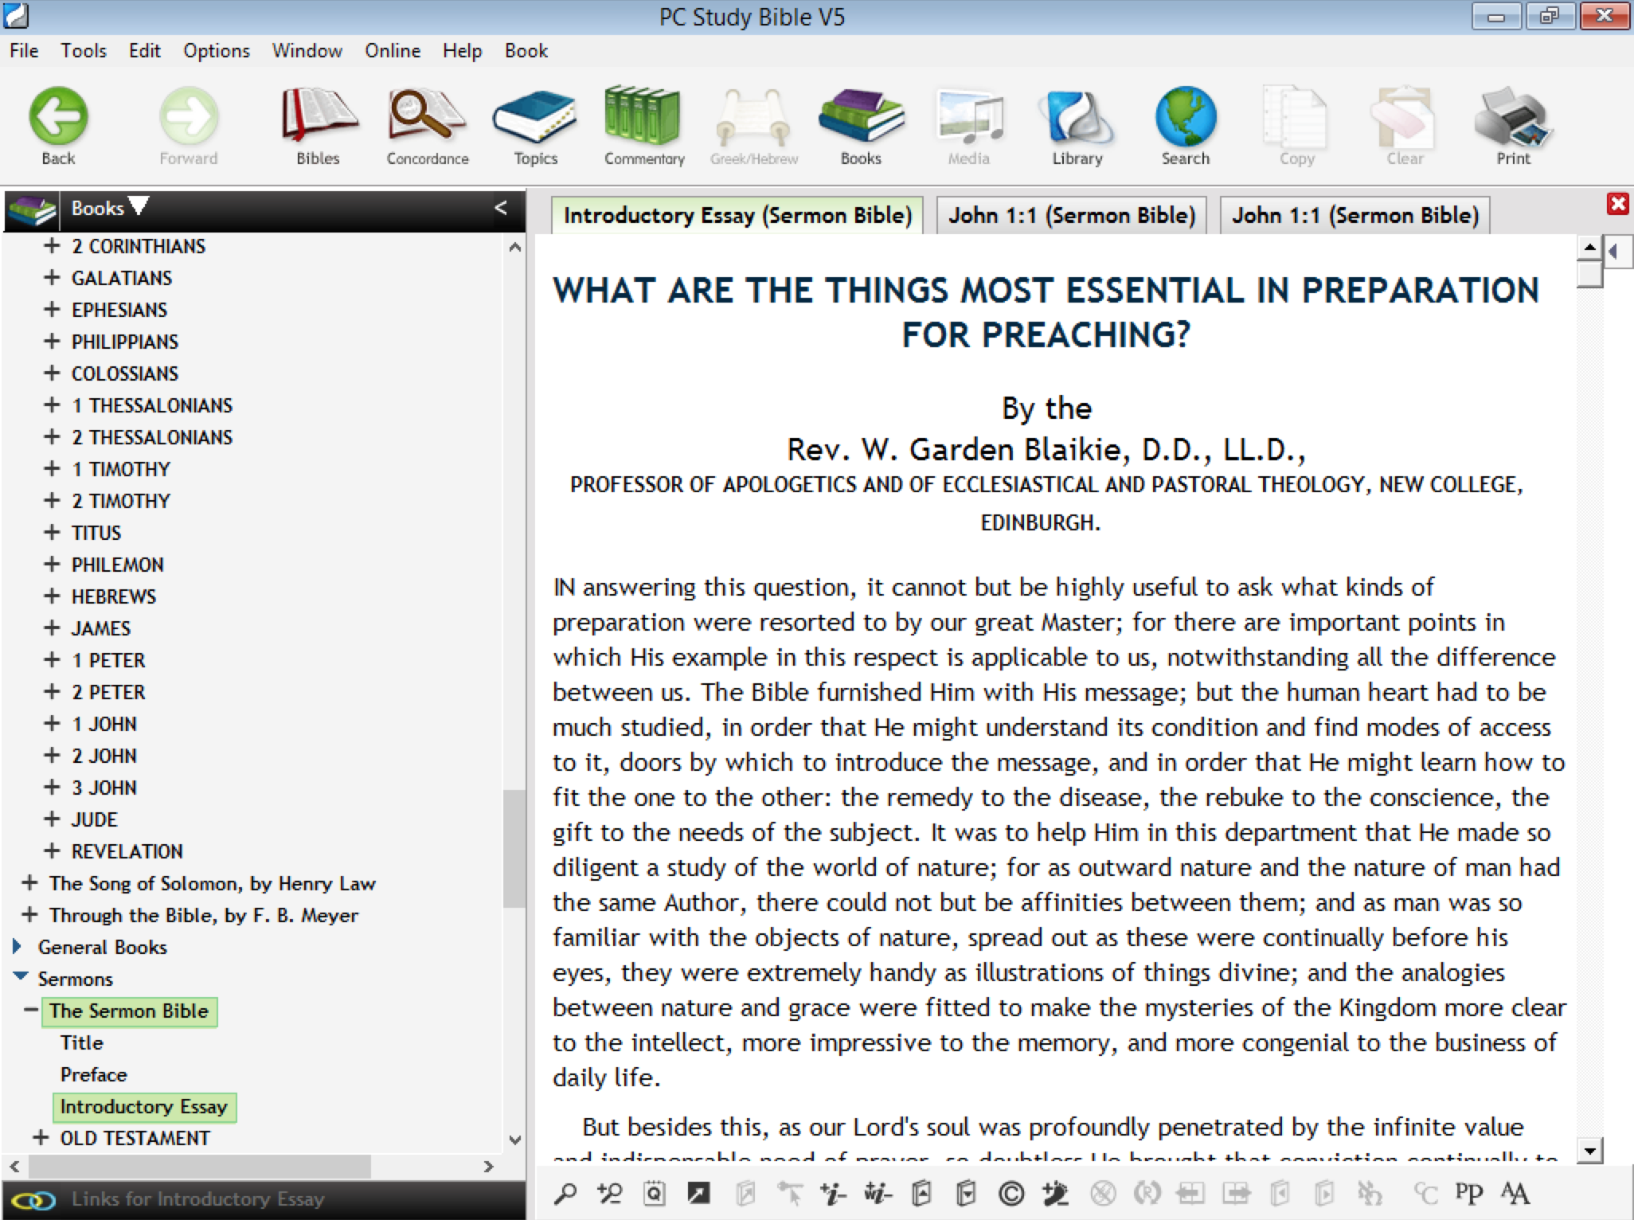Click the black square arrow pop-out icon
The image size is (1634, 1220).
(x=698, y=1193)
